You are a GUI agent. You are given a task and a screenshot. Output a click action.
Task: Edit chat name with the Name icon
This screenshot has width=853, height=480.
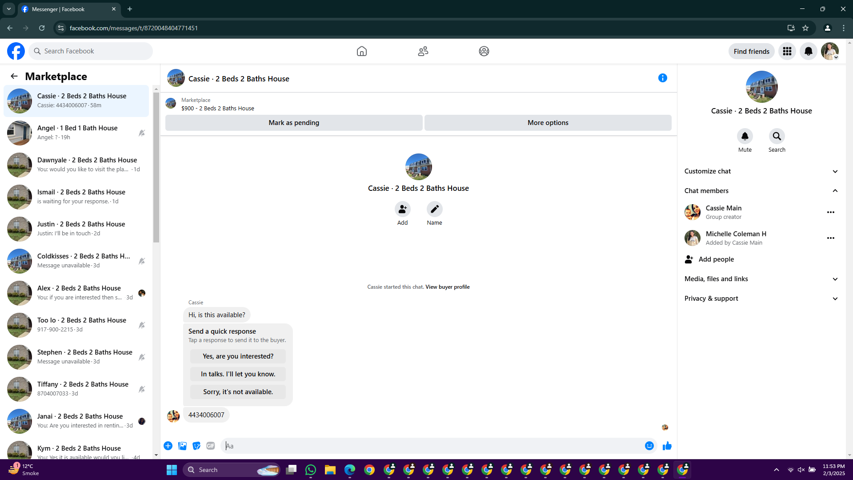[x=434, y=209]
